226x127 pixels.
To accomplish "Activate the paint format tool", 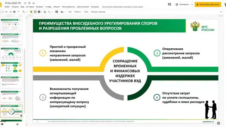I will (x=18, y=12).
